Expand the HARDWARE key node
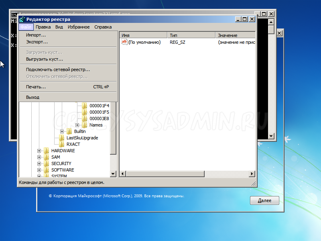Viewport: 321px width, 241px height. tap(39, 151)
